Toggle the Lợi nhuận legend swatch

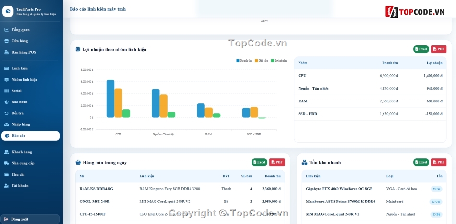273,61
